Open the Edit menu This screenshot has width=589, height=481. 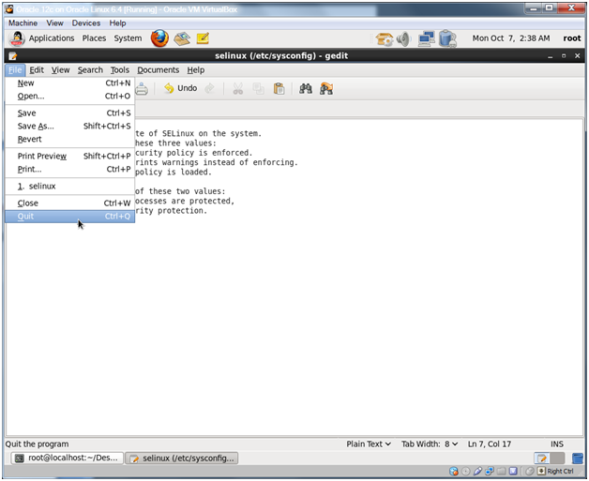37,69
